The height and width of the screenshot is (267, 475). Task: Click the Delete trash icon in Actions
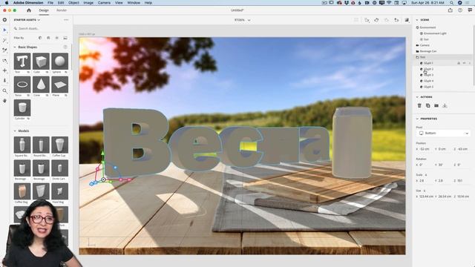pyautogui.click(x=419, y=105)
